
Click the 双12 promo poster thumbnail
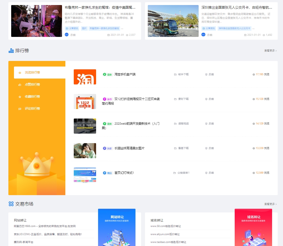pyautogui.click(x=85, y=101)
